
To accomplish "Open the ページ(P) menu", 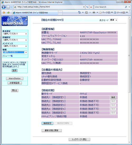I will tap(106, 12).
